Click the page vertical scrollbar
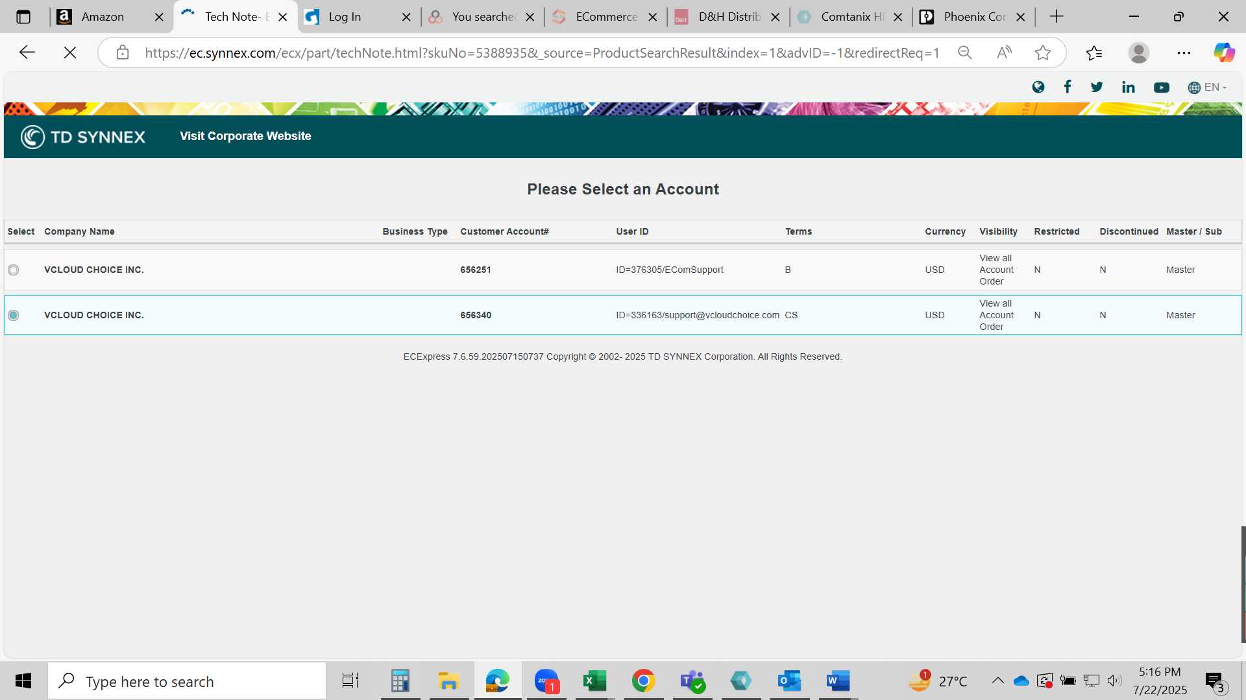 pos(1243,583)
